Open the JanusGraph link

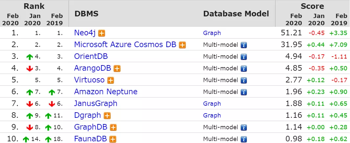click(96, 103)
